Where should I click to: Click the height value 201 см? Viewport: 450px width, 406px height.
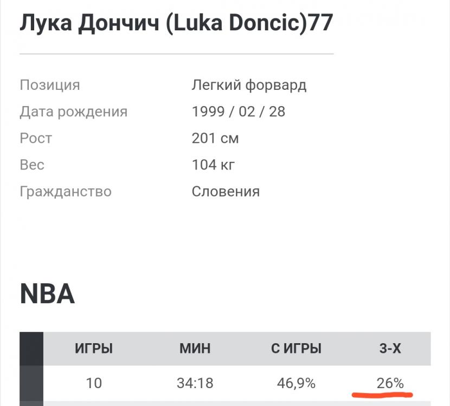pos(215,138)
